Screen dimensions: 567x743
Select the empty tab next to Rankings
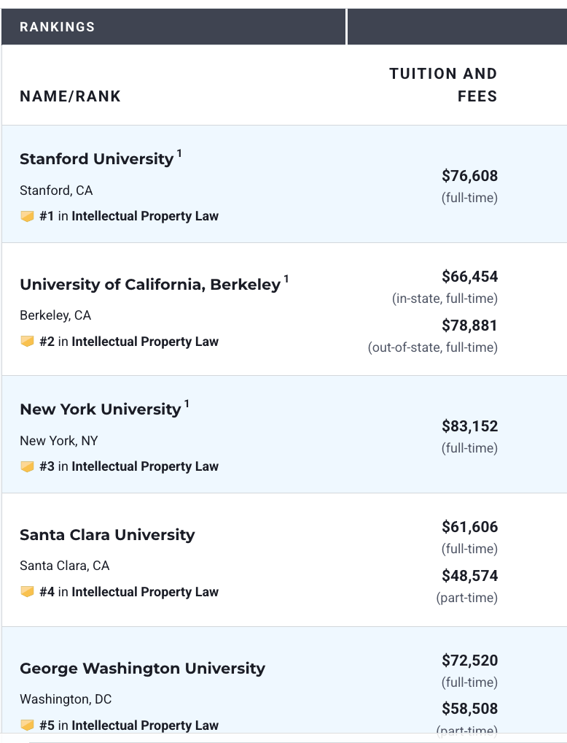456,27
